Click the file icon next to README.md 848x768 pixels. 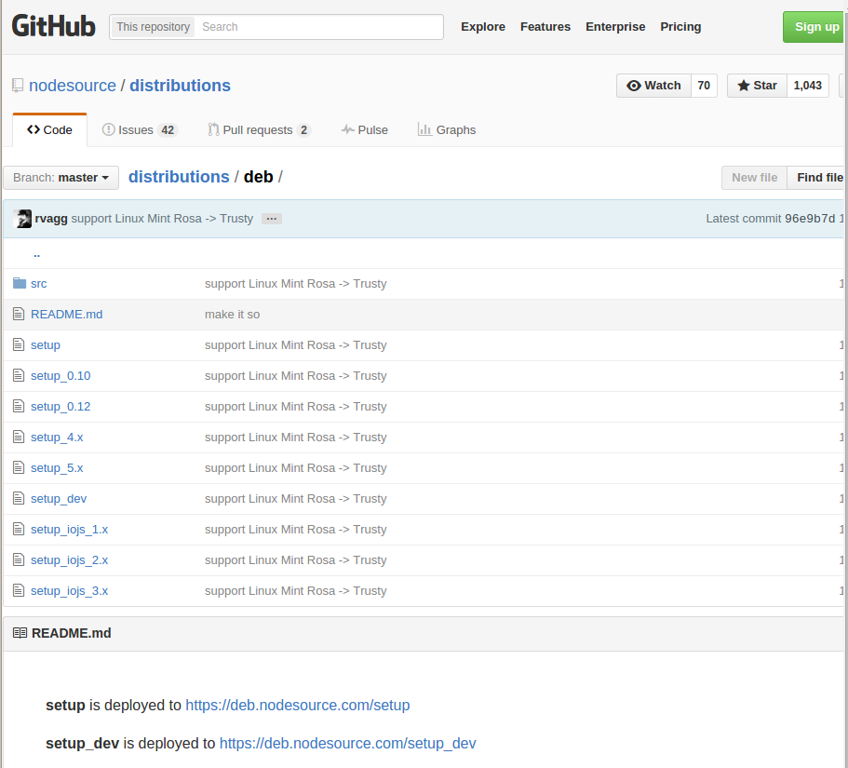point(19,315)
